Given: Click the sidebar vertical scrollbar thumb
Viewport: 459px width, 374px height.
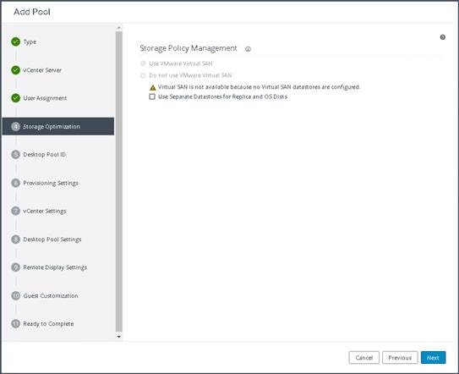Looking at the screenshot, I should 119,181.
